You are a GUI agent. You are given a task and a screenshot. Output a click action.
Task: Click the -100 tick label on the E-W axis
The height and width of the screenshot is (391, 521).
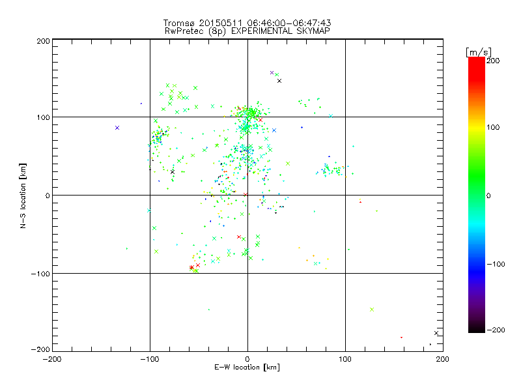tap(150, 359)
